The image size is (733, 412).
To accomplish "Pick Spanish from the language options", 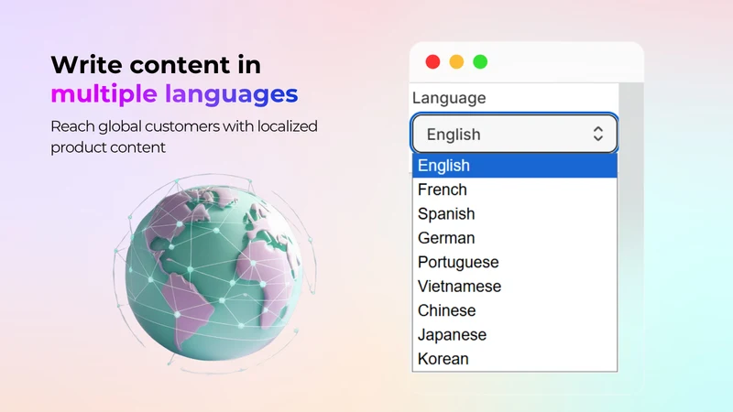I will 514,214.
